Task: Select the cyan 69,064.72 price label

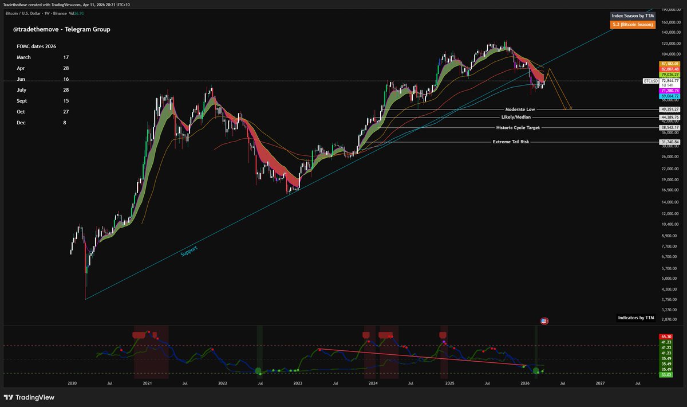Action: 669,96
